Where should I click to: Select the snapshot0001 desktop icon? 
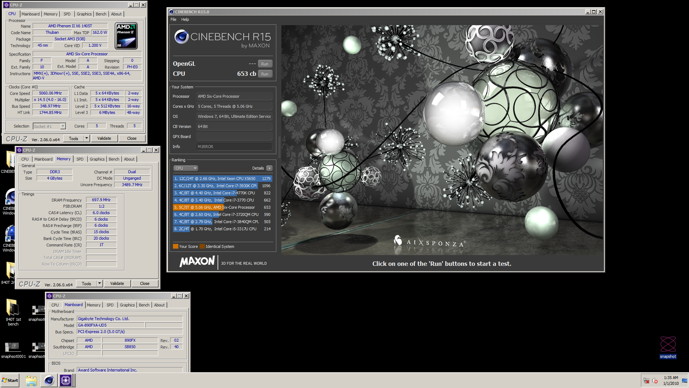pyautogui.click(x=13, y=350)
